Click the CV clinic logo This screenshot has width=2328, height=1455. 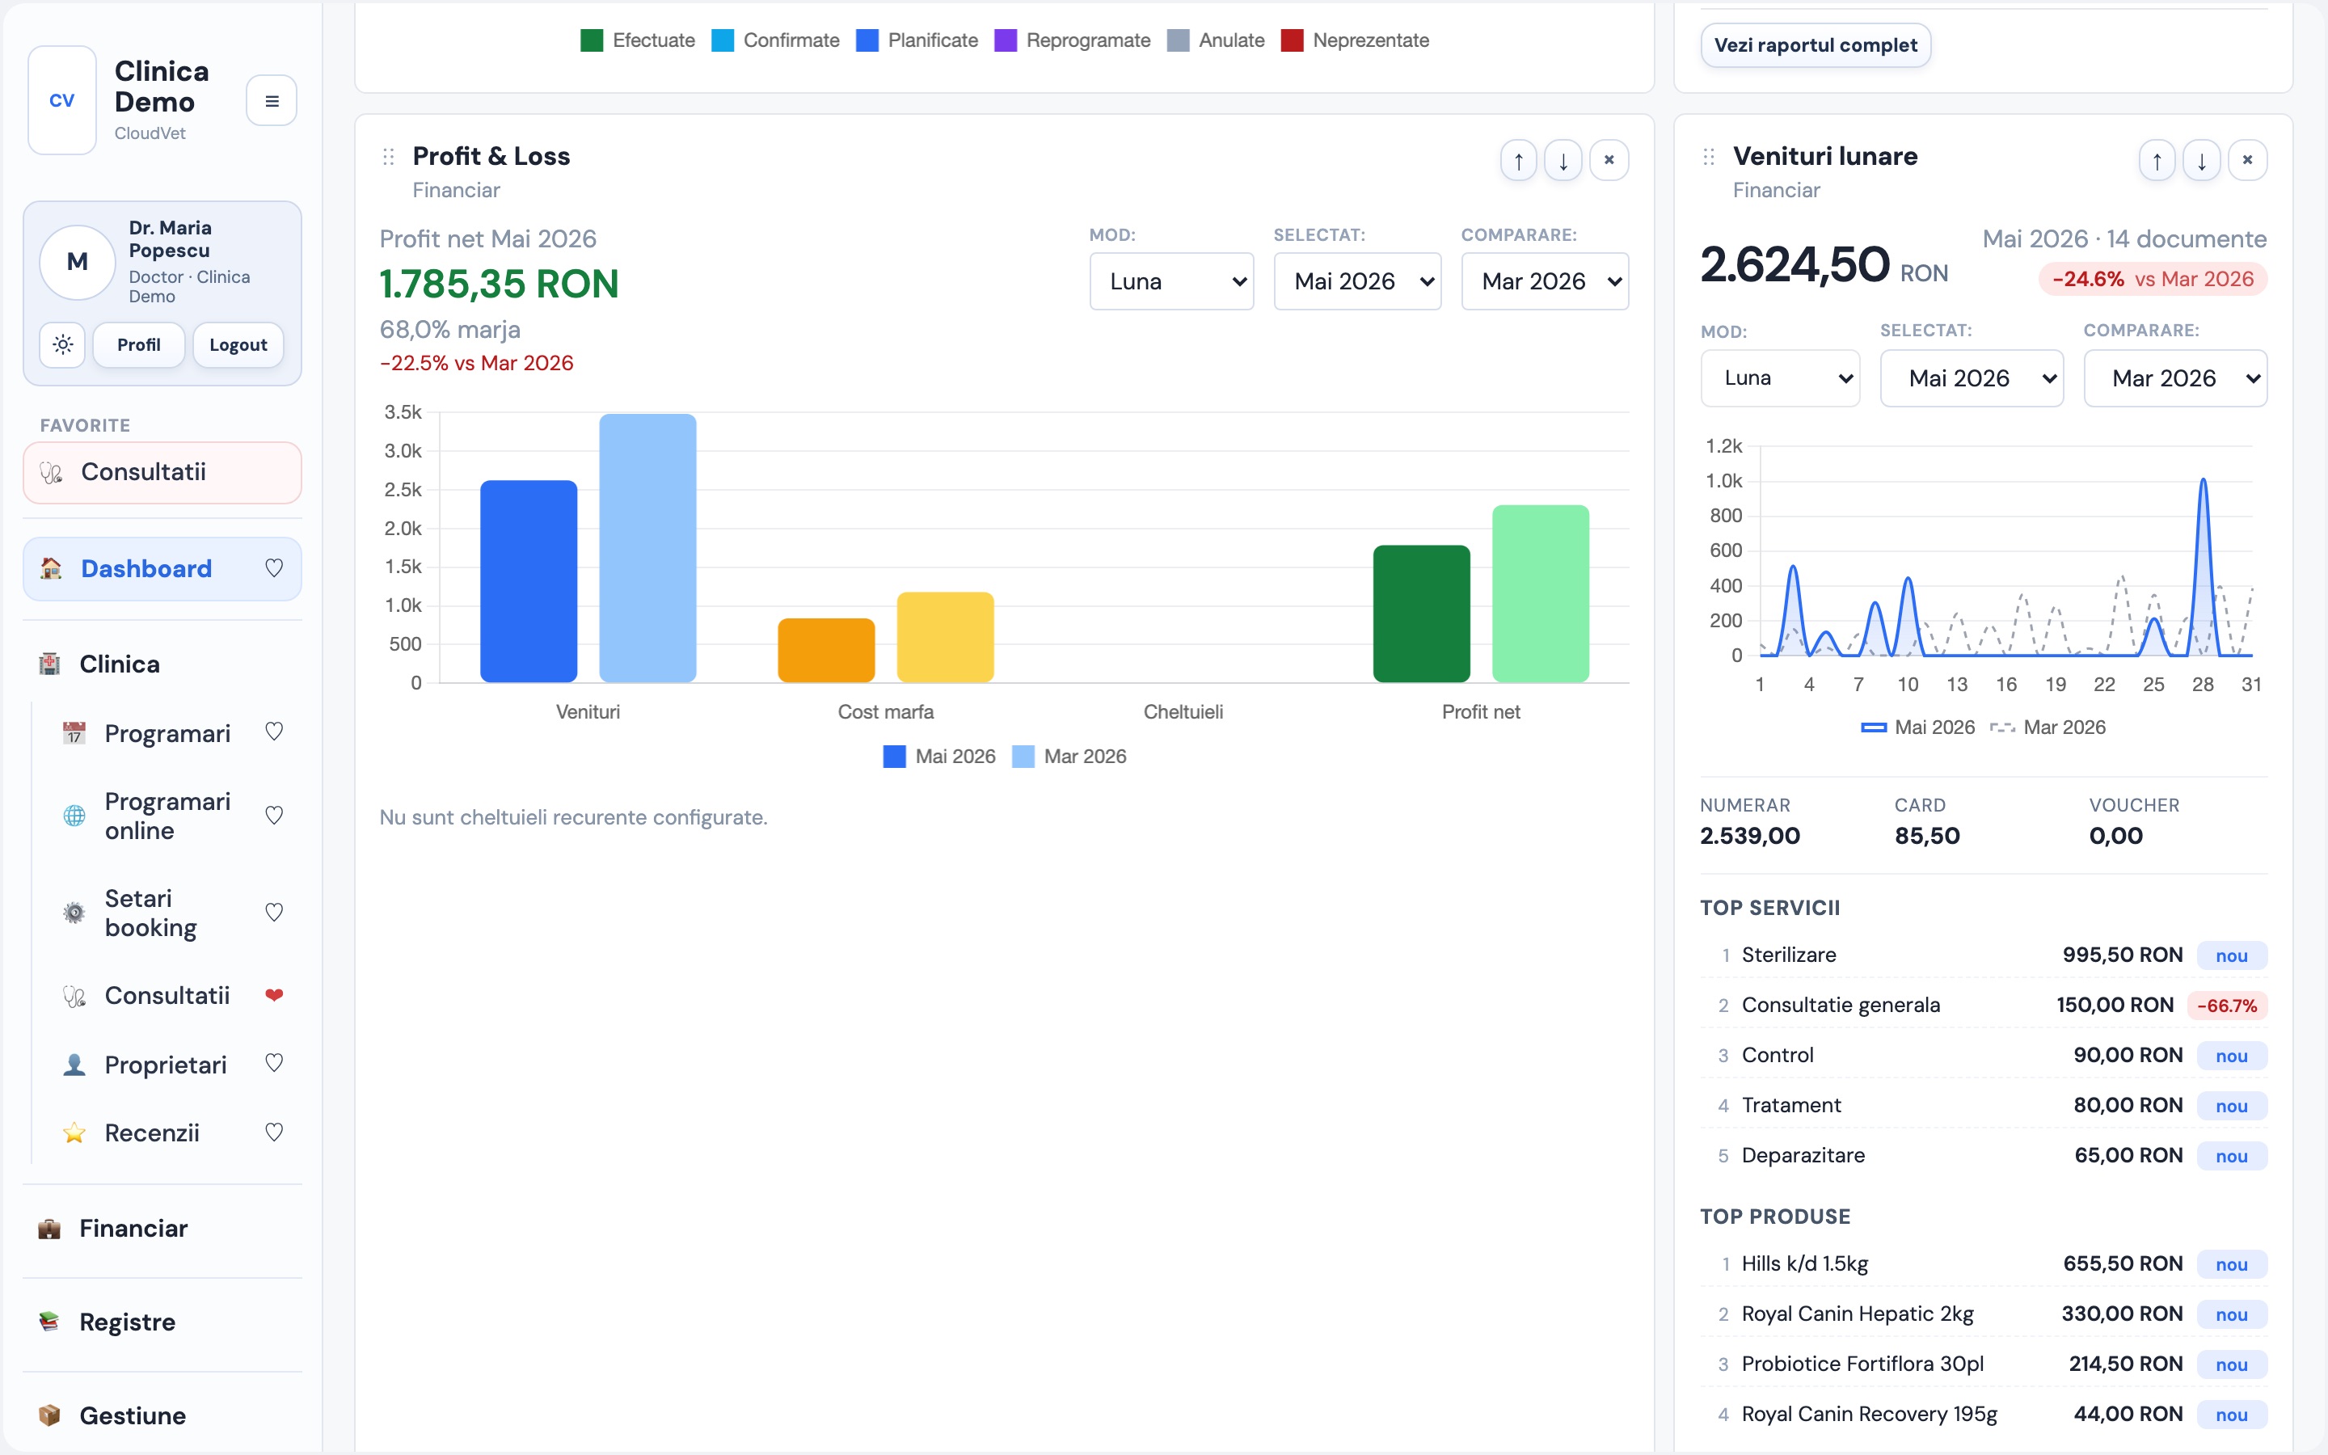(61, 100)
